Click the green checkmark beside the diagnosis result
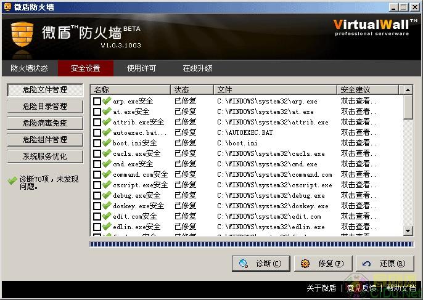The height and width of the screenshot is (300, 423). (x=12, y=180)
